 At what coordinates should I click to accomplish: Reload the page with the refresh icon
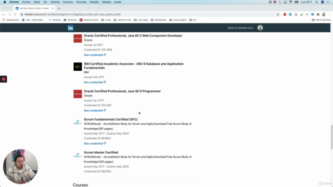click(x=15, y=15)
